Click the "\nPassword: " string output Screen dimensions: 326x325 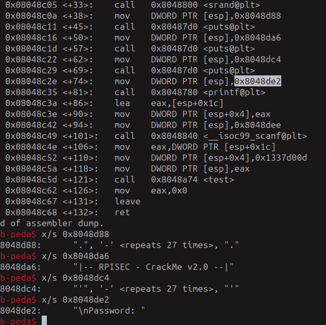(109, 310)
